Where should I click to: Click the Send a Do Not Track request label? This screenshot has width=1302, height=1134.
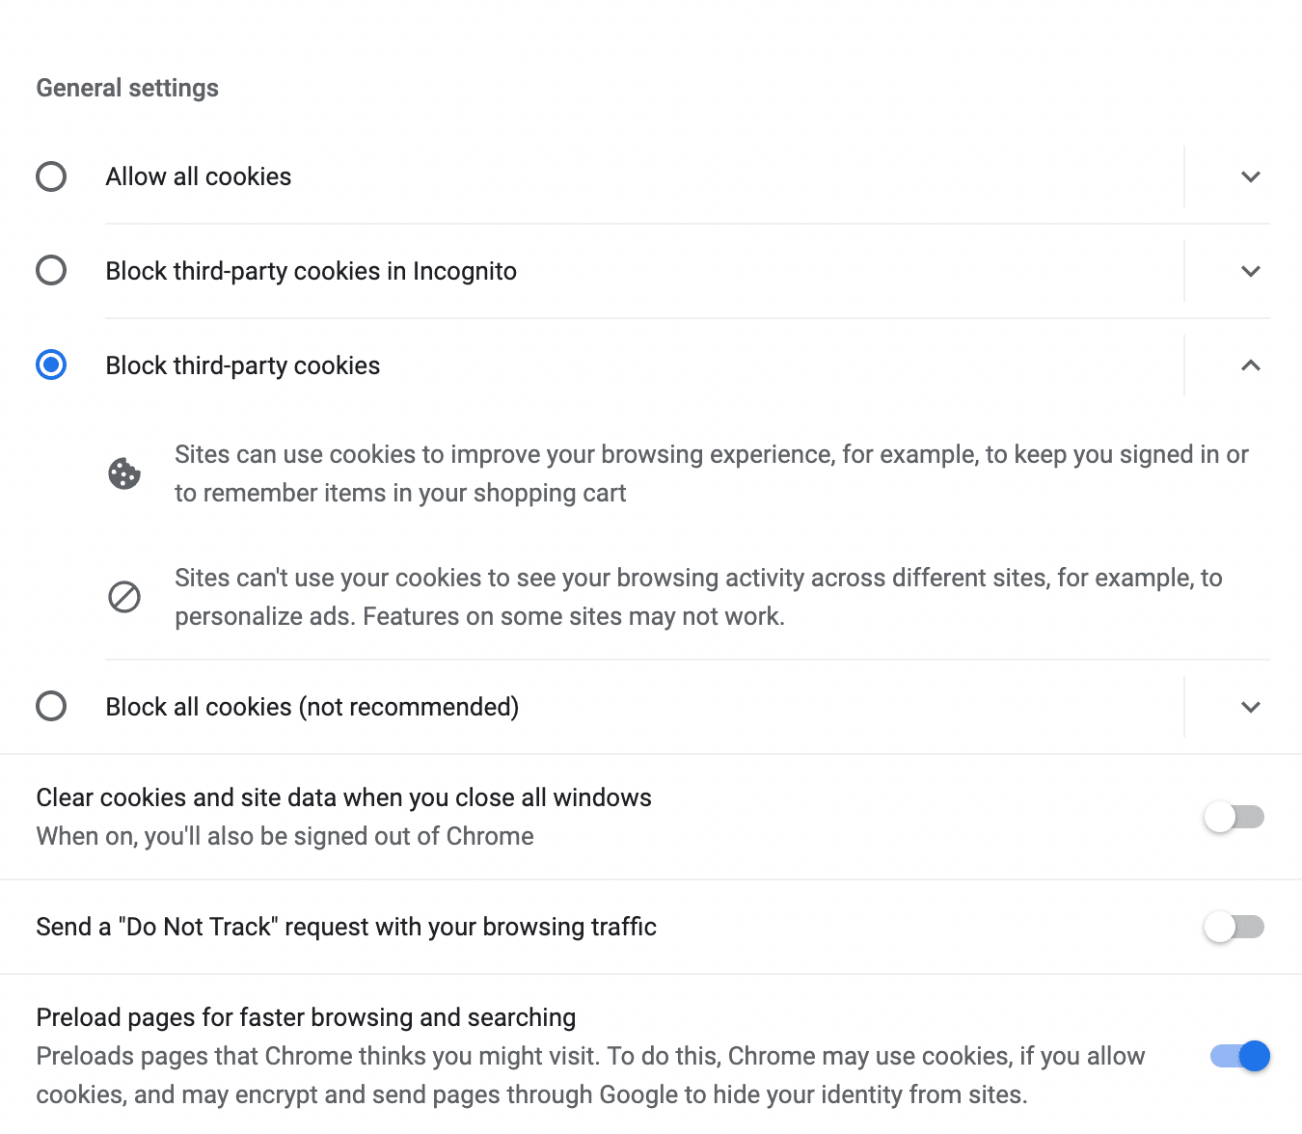point(346,927)
